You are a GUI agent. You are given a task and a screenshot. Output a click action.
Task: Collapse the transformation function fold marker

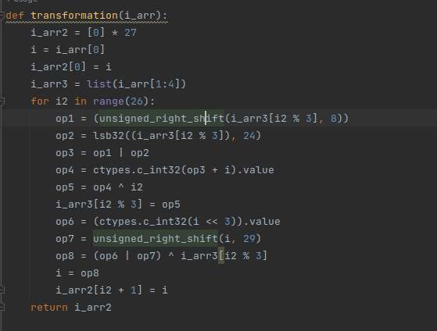tap(2, 16)
